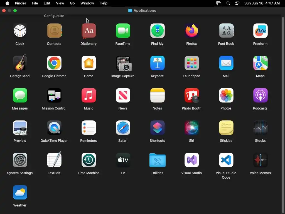Click the Find My app icon
285x214 pixels.
click(158, 31)
